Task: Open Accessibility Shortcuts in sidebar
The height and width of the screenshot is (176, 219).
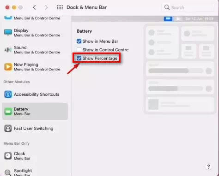Action: point(35,94)
